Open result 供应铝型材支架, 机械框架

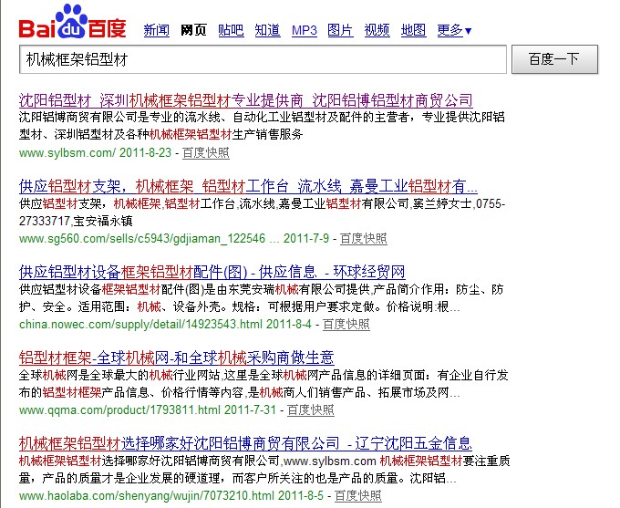pos(242,185)
